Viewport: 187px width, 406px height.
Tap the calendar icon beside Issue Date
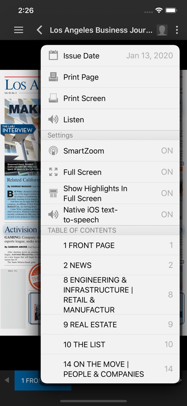coord(53,55)
